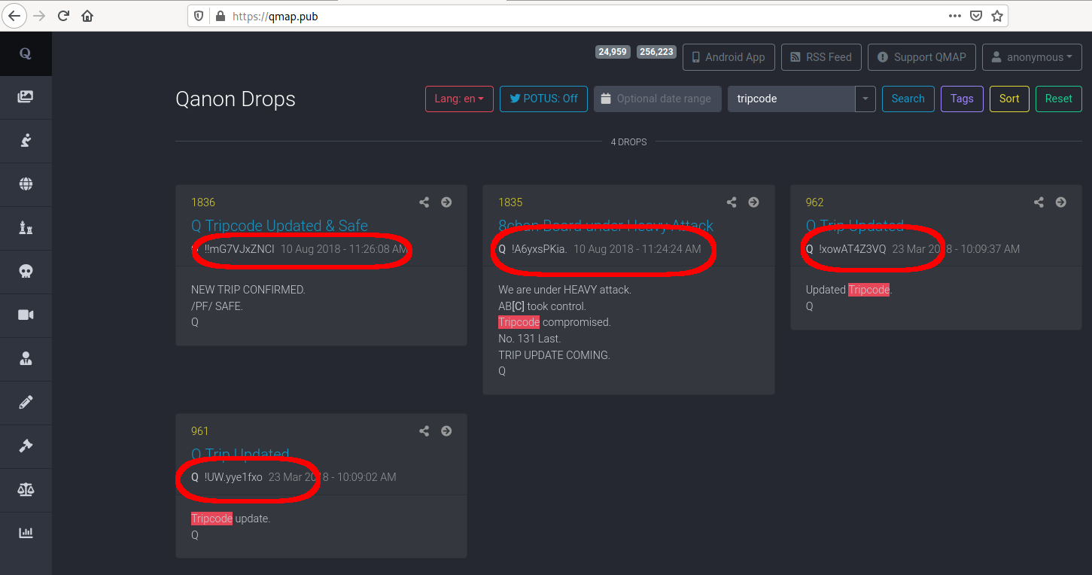Open the skull sidebar icon
The height and width of the screenshot is (575, 1092).
(26, 271)
